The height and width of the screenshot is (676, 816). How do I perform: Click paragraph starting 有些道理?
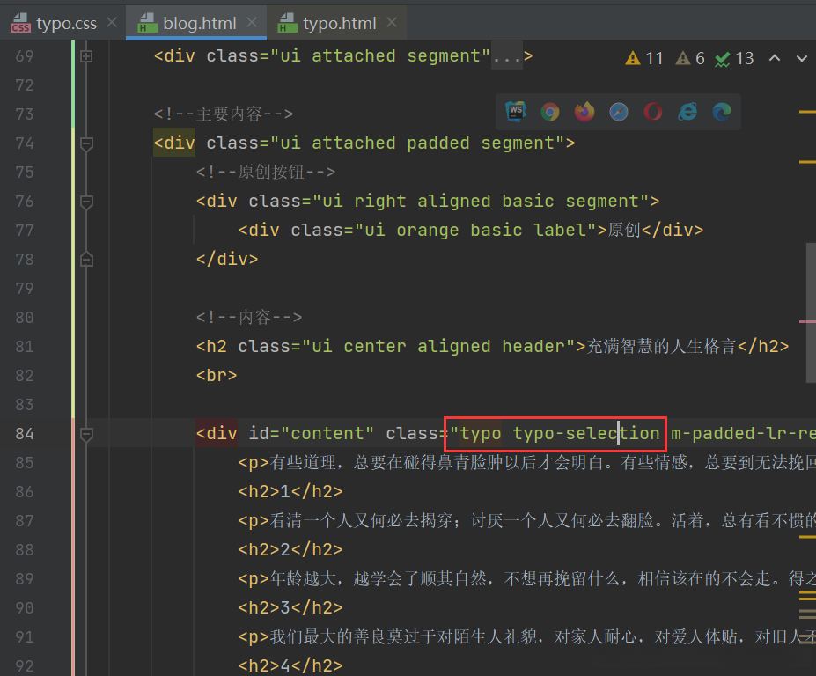coord(526,463)
